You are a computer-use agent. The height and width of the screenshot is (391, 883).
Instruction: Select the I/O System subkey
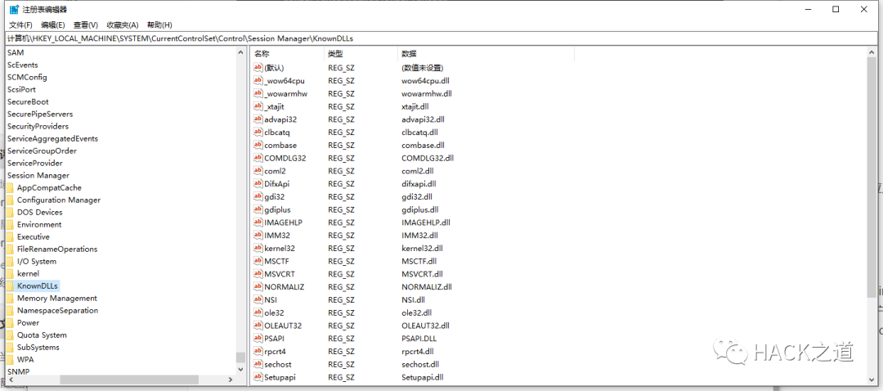(x=37, y=262)
